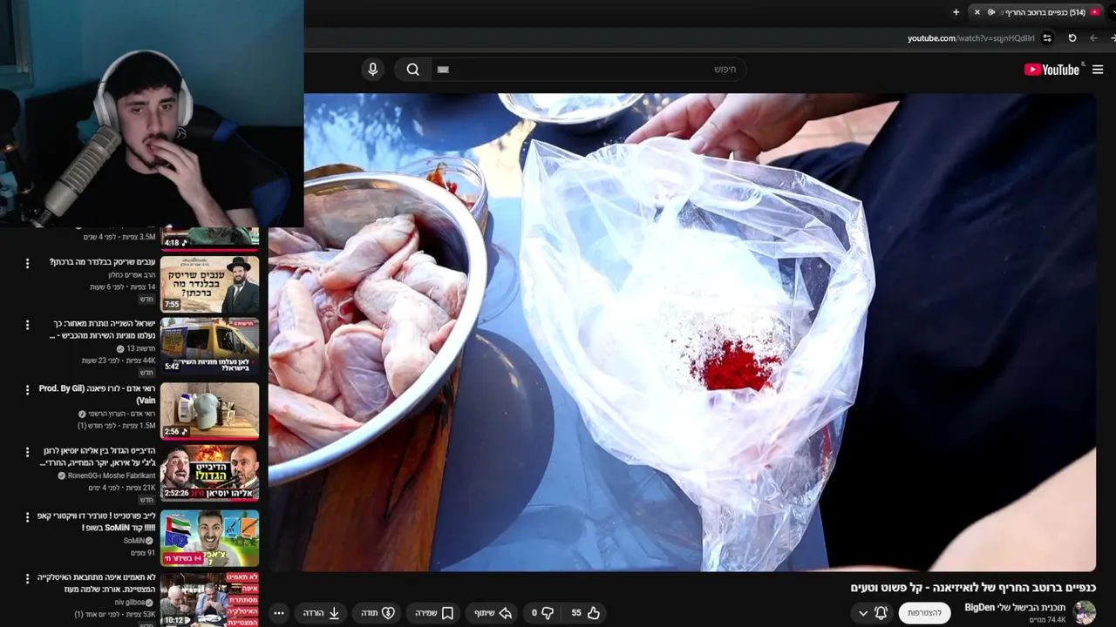This screenshot has width=1116, height=627.
Task: Click the 55 likes count
Action: [576, 613]
